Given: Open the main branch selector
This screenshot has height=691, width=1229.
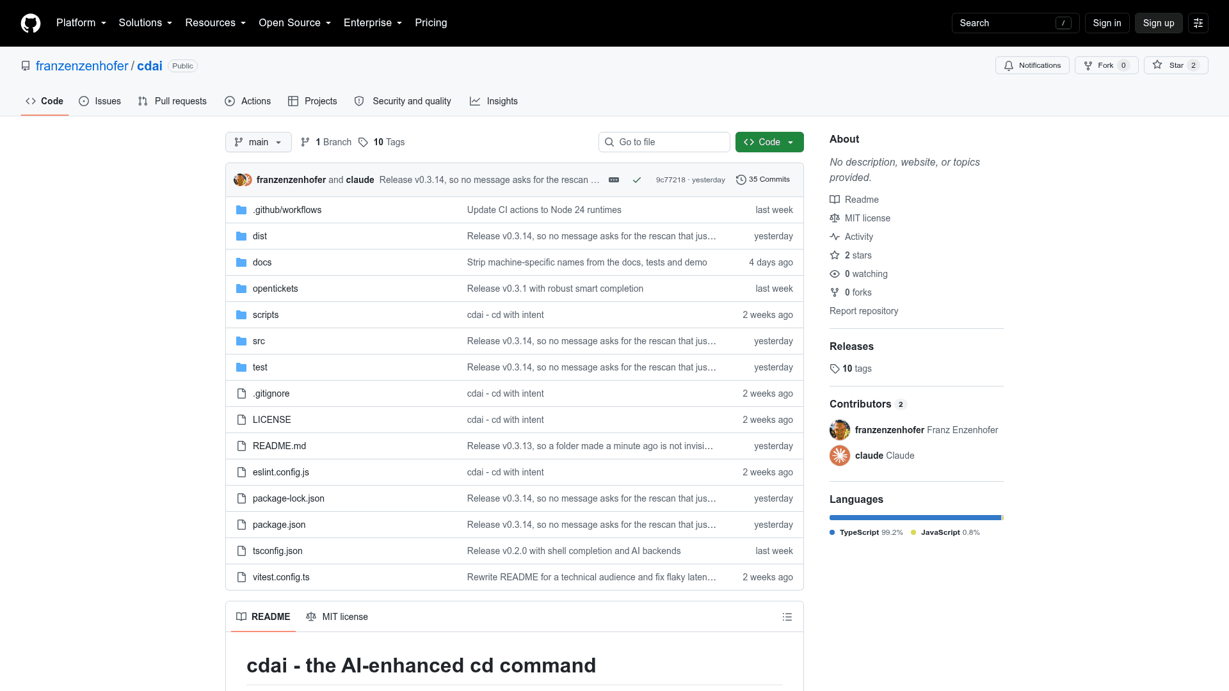Looking at the screenshot, I should coord(259,142).
